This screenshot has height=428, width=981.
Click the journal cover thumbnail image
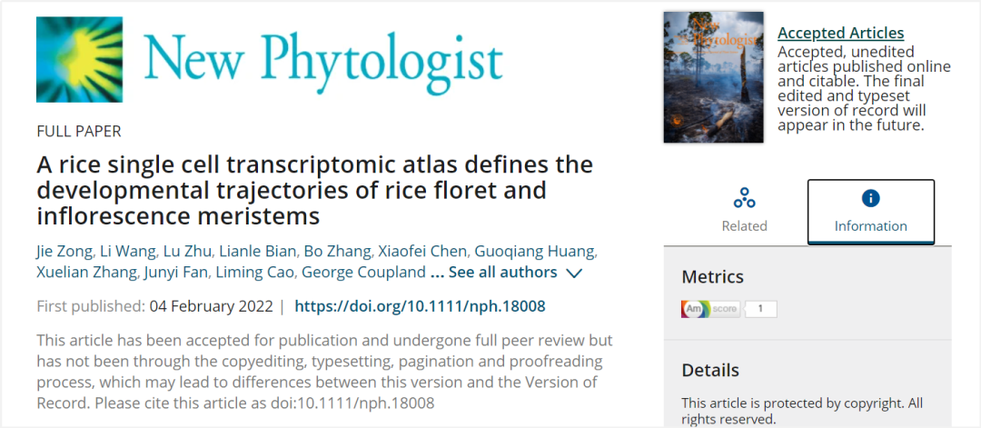click(714, 77)
